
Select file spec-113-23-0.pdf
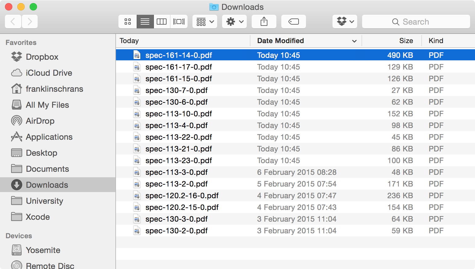[x=295, y=160]
